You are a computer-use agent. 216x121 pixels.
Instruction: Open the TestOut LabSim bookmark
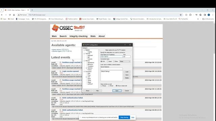pos(72,19)
